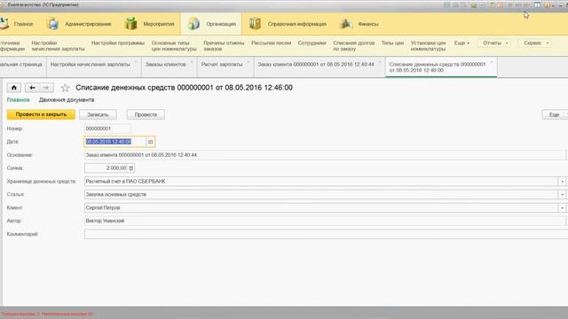This screenshot has width=568, height=319.
Task: Expand the Статья dropdown arrow
Action: click(x=562, y=195)
